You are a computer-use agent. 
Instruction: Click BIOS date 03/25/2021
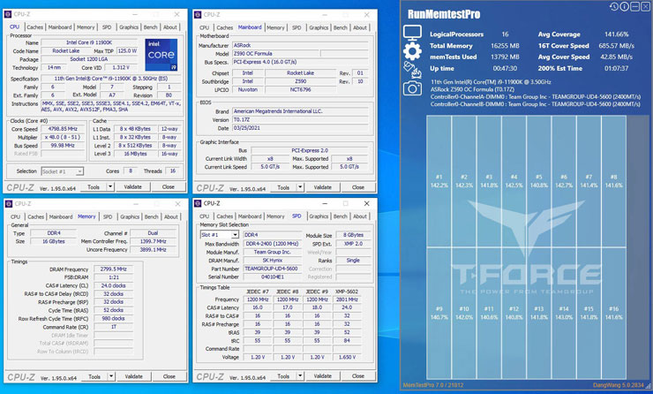tap(300, 127)
